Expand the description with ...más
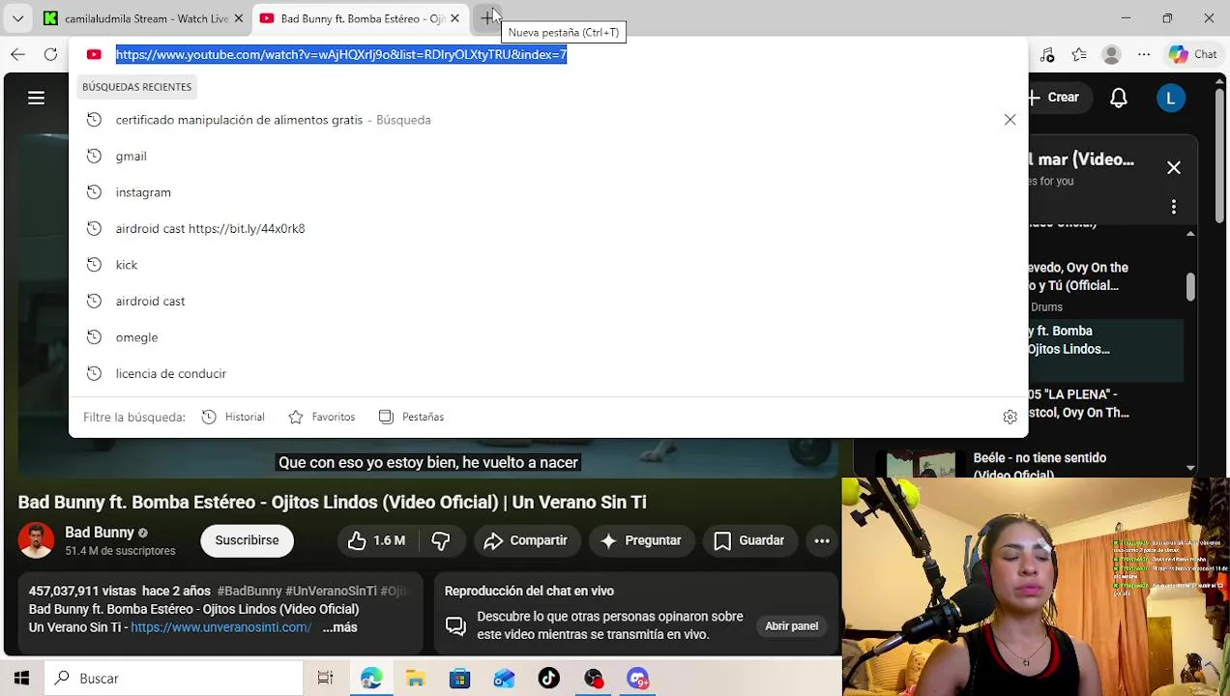The width and height of the screenshot is (1230, 696). point(339,627)
